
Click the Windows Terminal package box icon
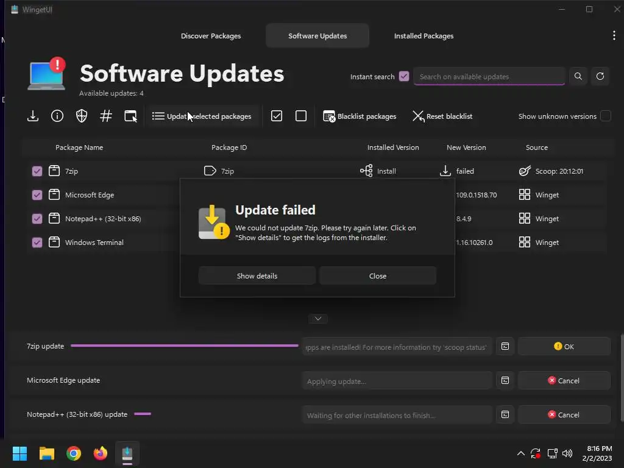pyautogui.click(x=54, y=242)
